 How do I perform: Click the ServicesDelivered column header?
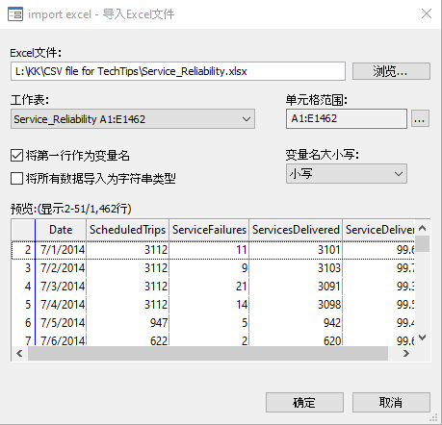pos(296,230)
